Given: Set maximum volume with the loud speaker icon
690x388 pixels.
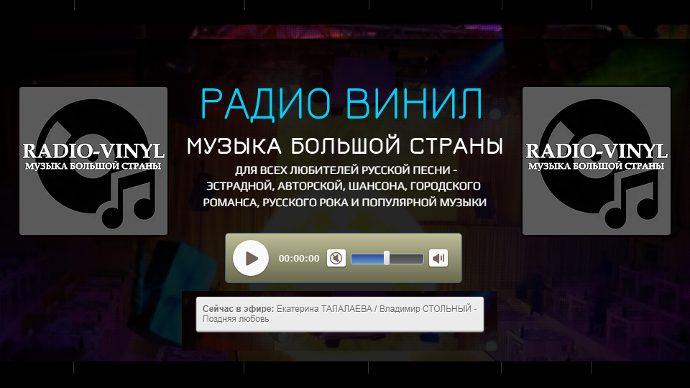Looking at the screenshot, I should (438, 258).
